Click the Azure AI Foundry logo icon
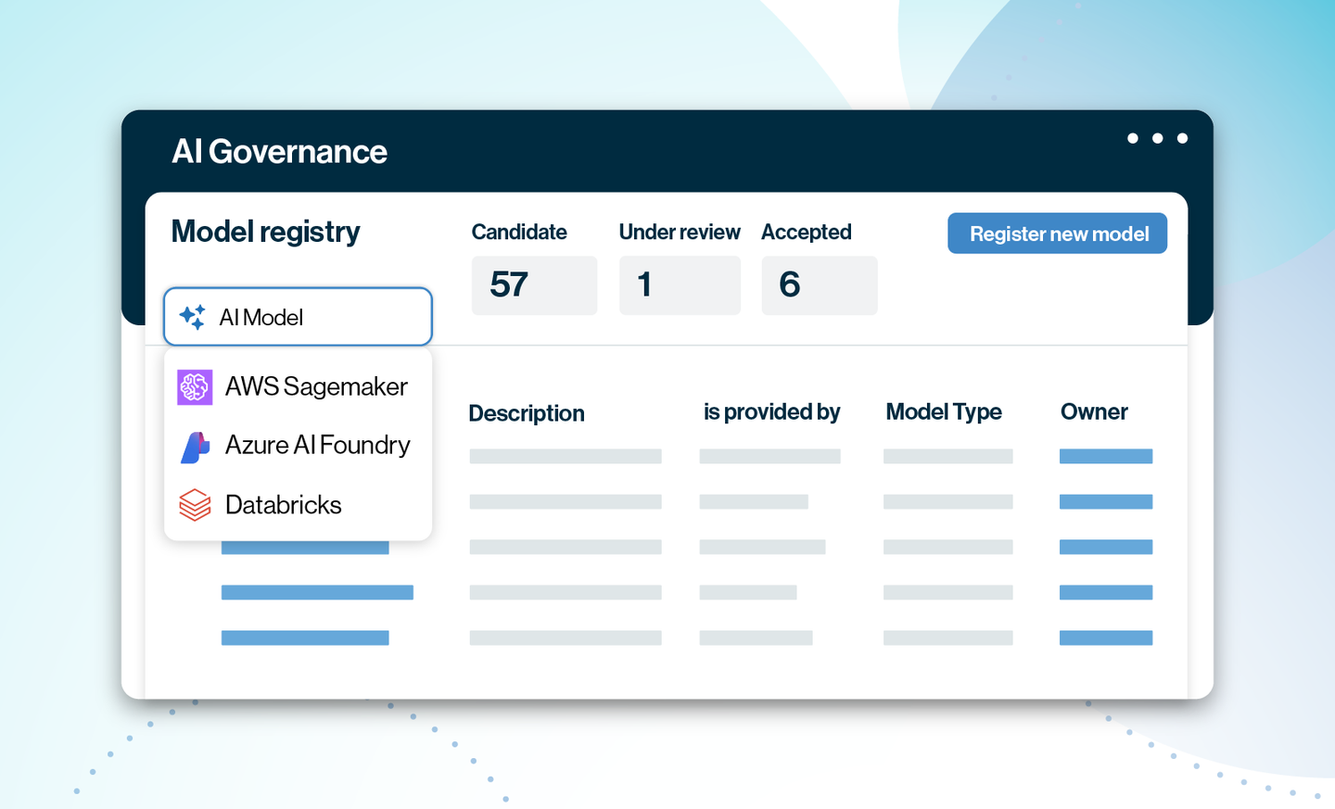 point(195,447)
